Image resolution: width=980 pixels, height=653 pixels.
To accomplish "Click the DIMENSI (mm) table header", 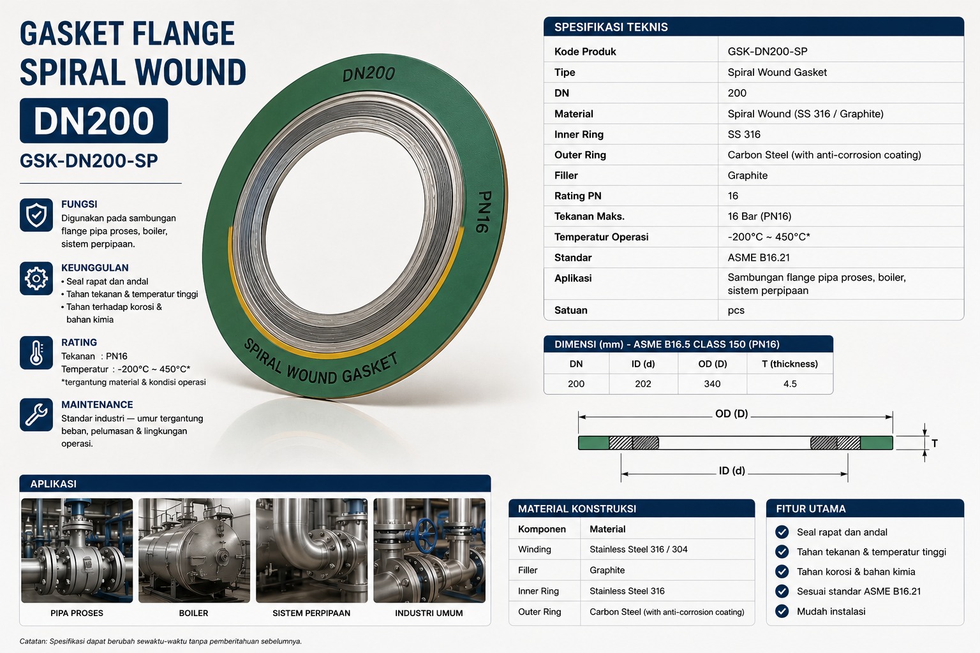I will (x=688, y=344).
